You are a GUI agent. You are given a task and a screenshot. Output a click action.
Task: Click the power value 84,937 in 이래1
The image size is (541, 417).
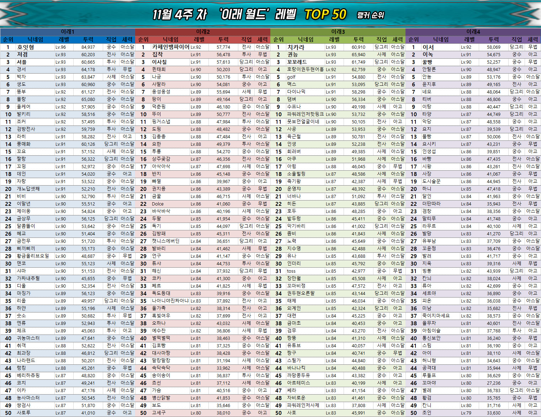pyautogui.click(x=88, y=47)
